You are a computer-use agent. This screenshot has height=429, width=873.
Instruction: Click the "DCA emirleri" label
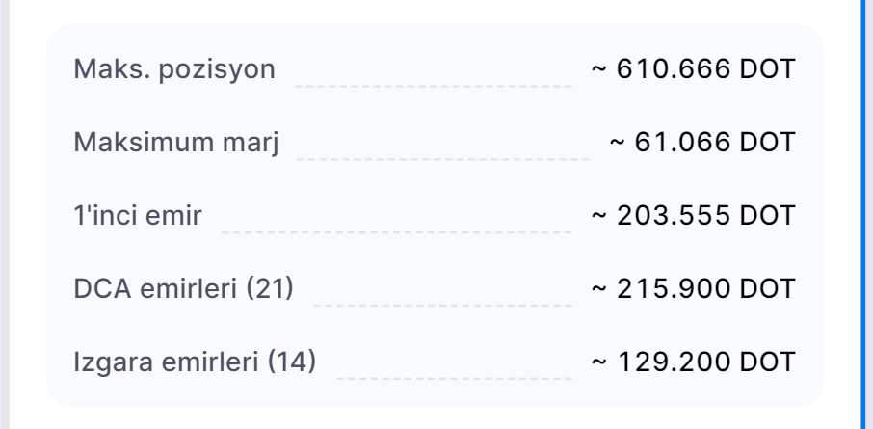[x=156, y=288]
